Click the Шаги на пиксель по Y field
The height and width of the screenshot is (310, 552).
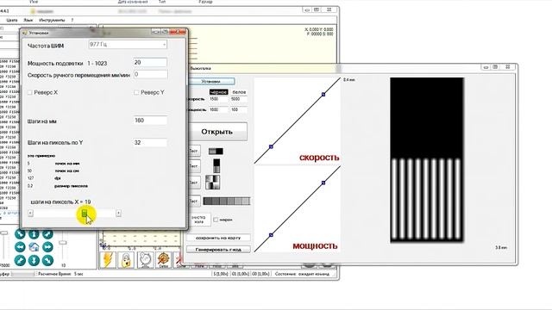point(150,142)
